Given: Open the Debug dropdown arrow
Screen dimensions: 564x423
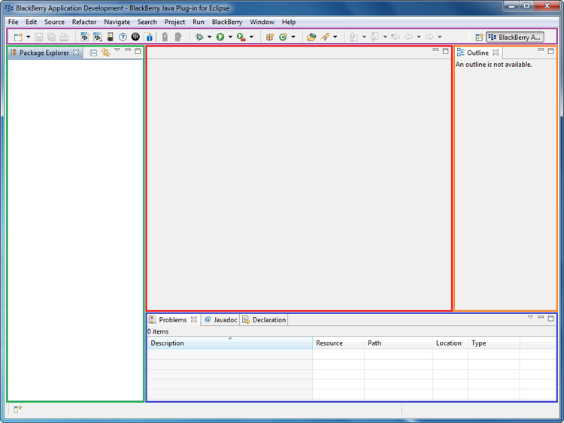Looking at the screenshot, I should [x=209, y=37].
